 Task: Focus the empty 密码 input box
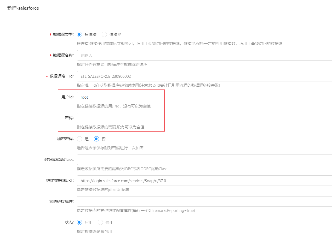204,118
